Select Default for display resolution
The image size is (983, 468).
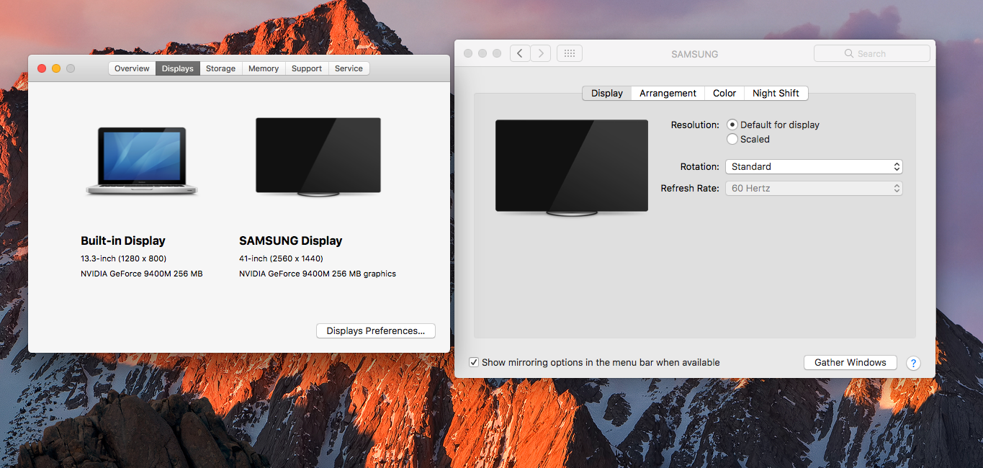click(x=732, y=125)
